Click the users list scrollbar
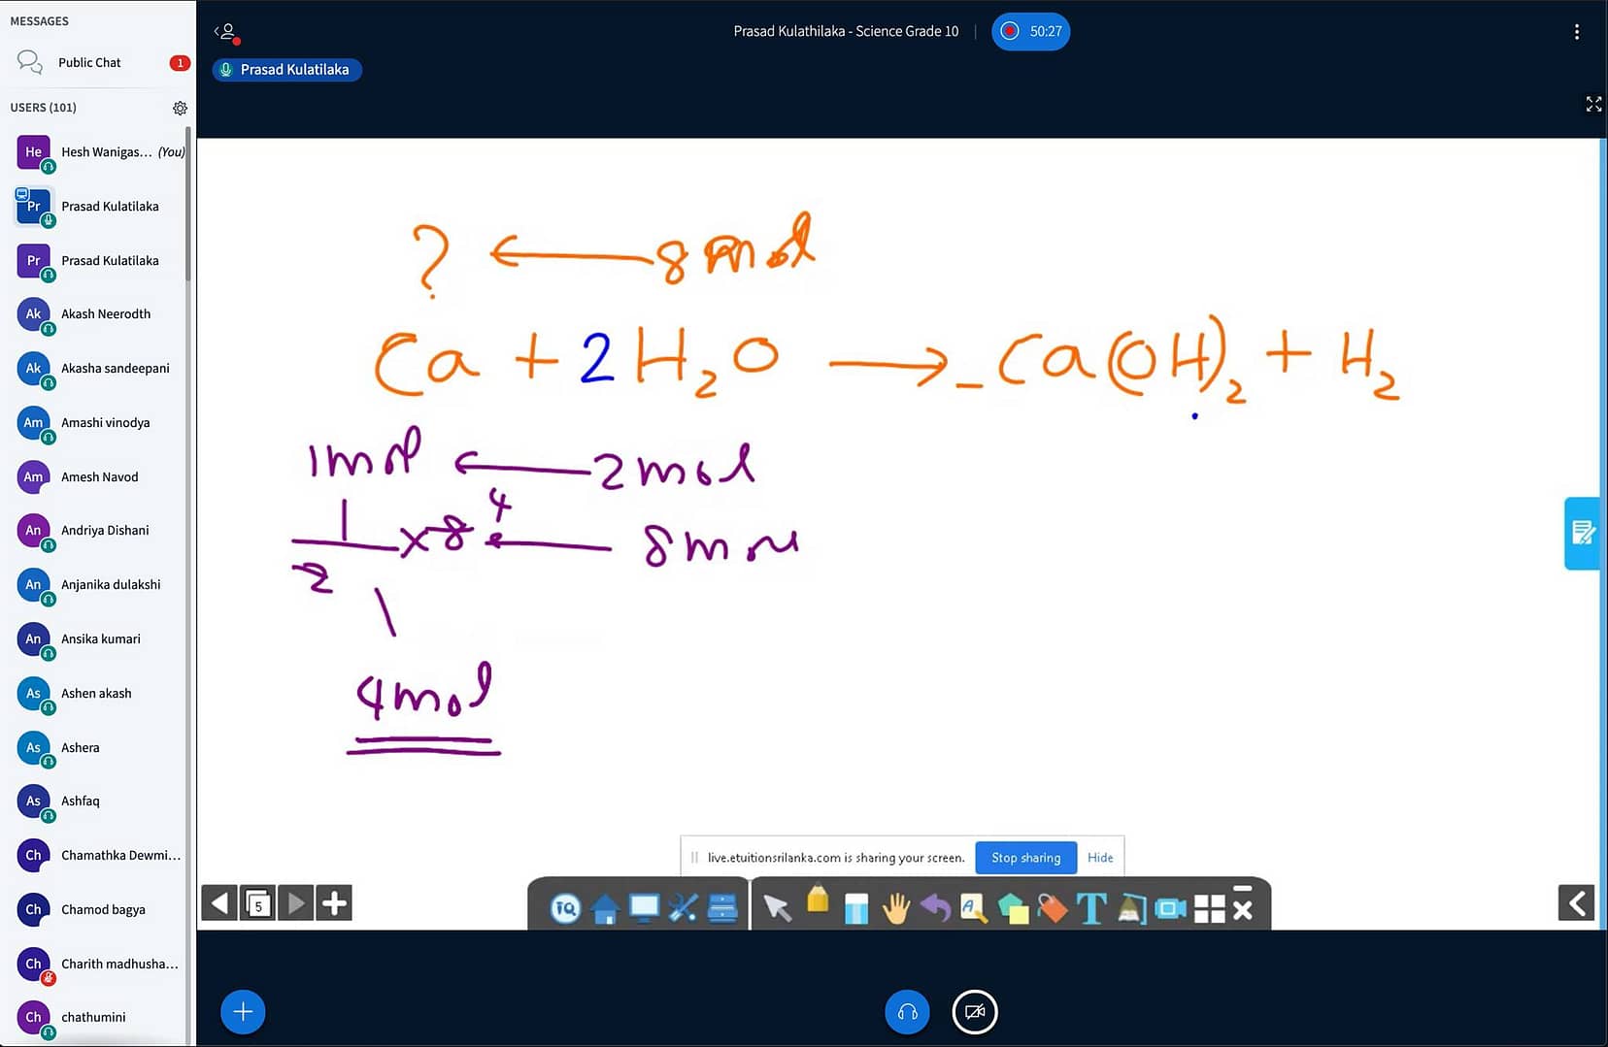 point(188,204)
